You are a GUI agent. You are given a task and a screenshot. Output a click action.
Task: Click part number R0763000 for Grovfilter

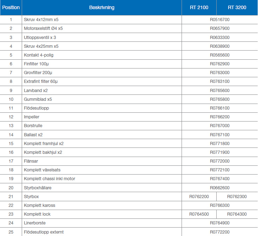click(219, 73)
